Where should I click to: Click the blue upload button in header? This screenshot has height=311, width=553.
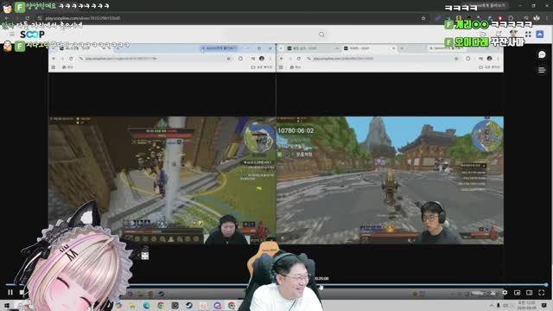pos(540,35)
